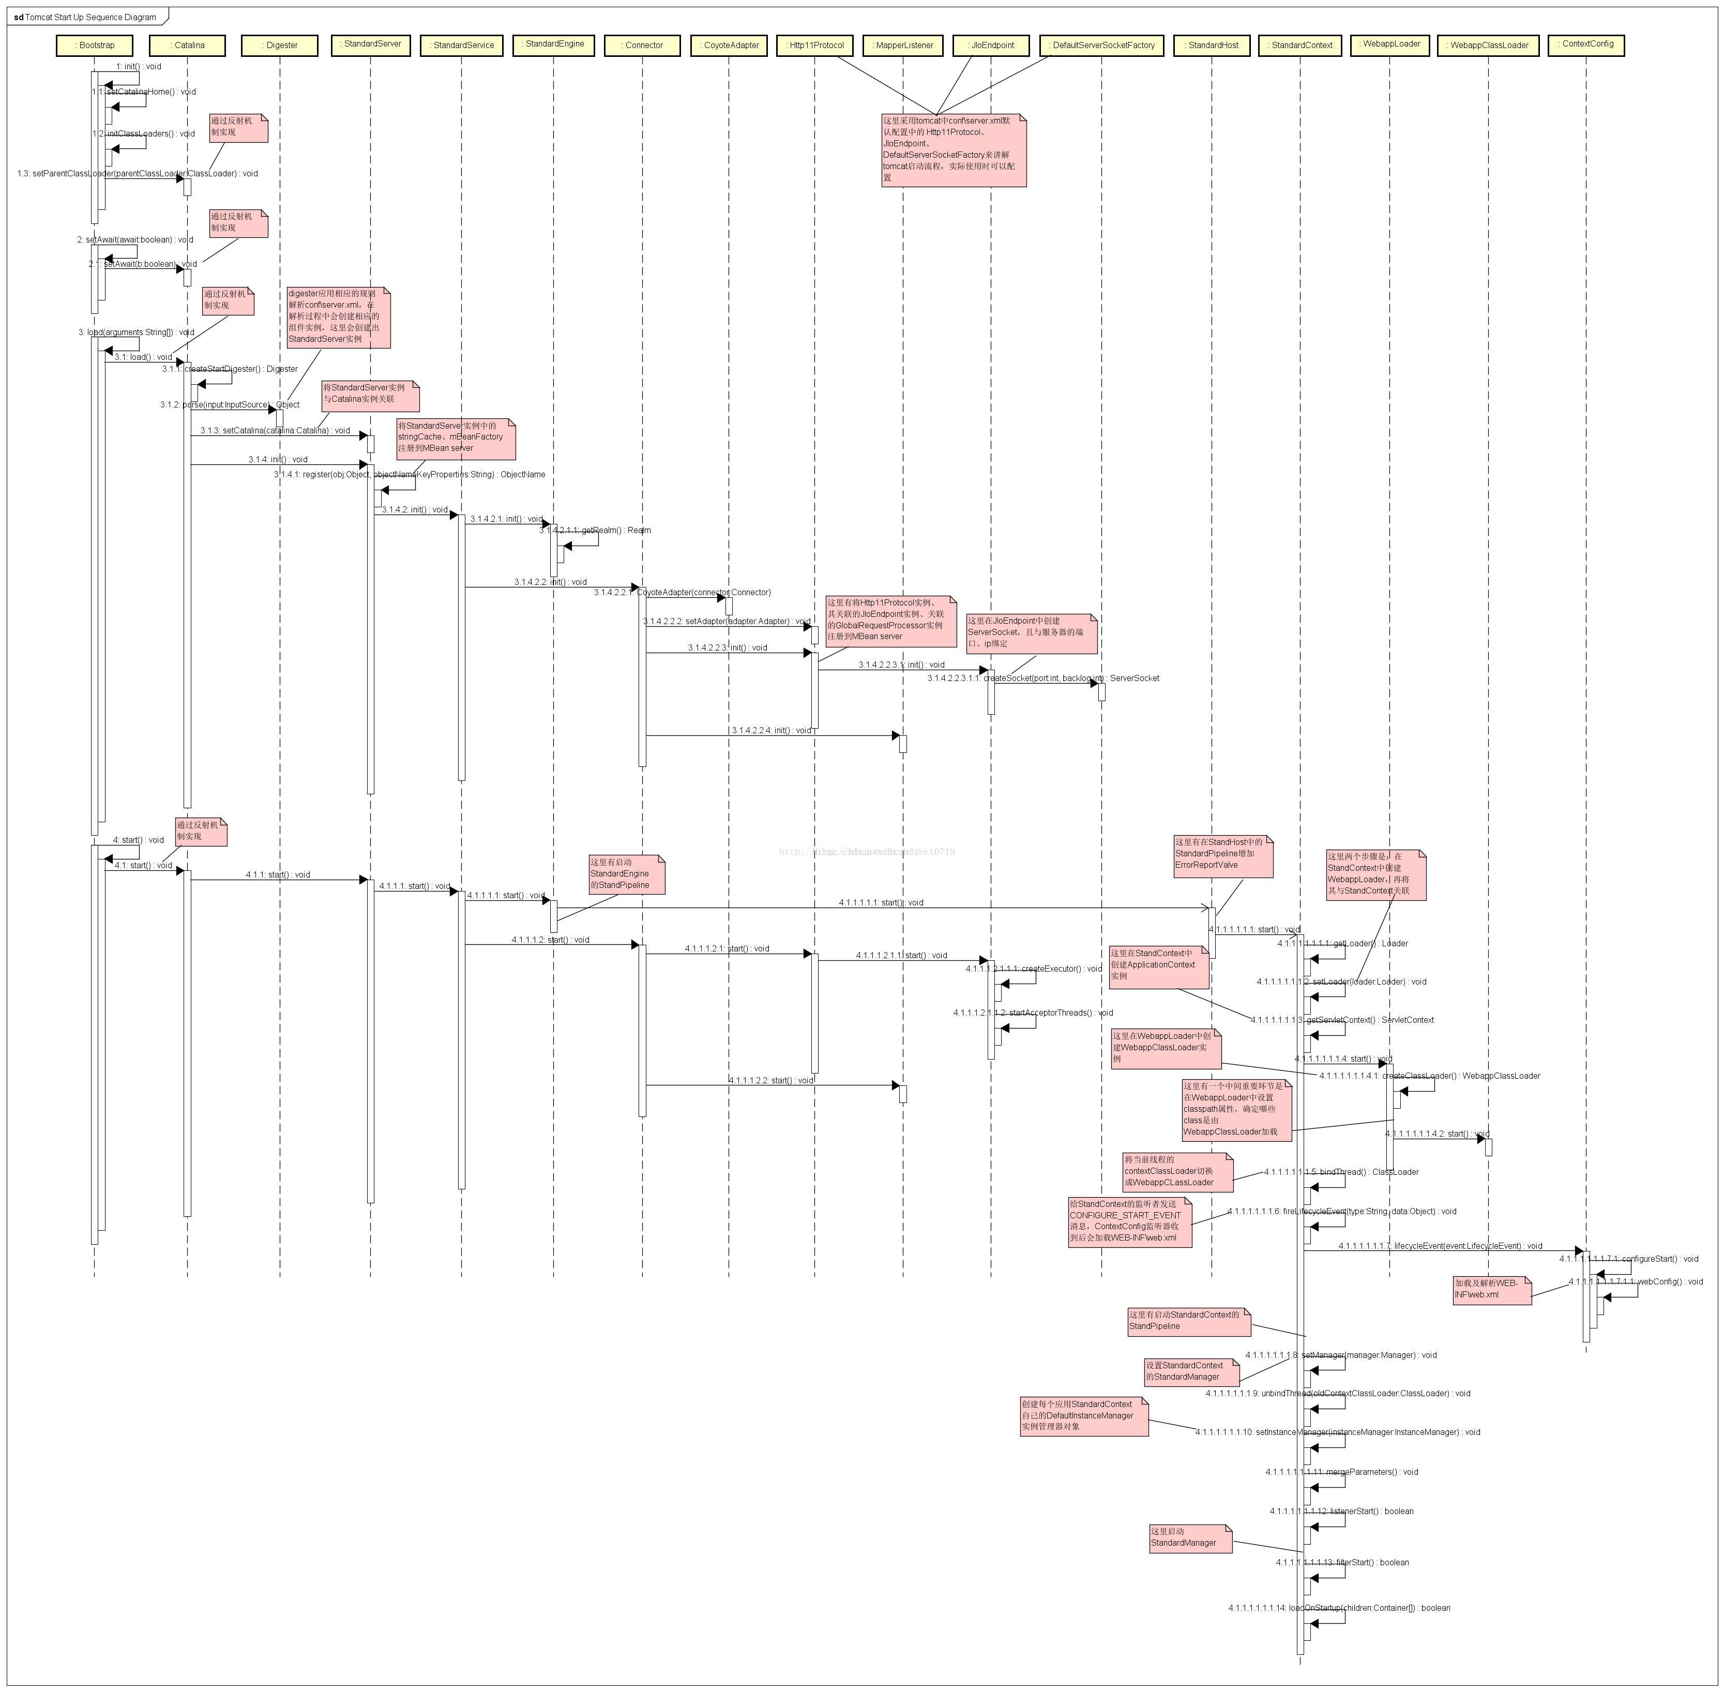Select the StandardEngine lifeline header
This screenshot has height=1692, width=1724.
point(554,44)
